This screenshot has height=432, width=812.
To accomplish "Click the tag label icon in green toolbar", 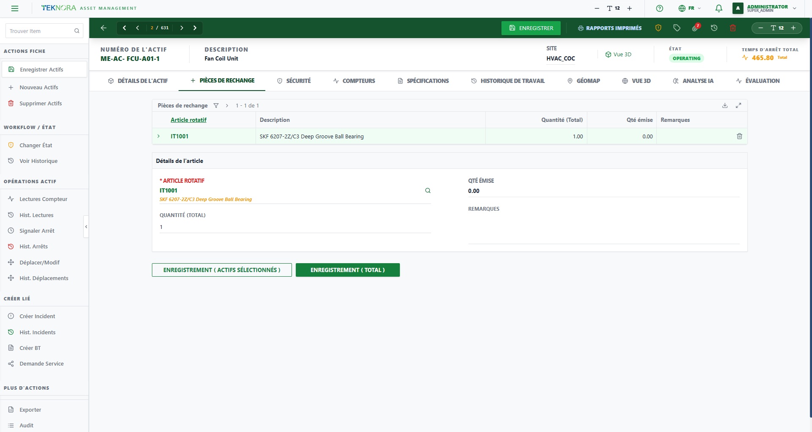I will tap(677, 28).
